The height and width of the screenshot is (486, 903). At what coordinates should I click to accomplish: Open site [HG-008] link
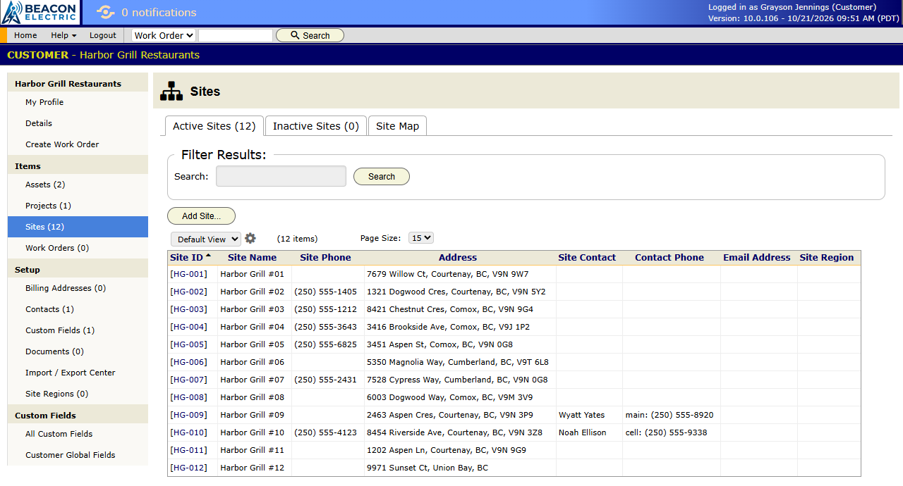point(188,397)
